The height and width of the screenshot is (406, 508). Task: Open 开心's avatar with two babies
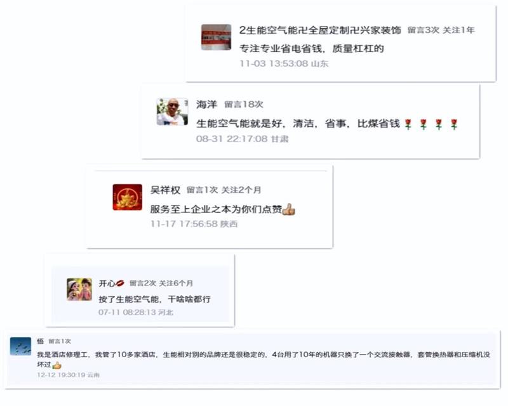79,289
